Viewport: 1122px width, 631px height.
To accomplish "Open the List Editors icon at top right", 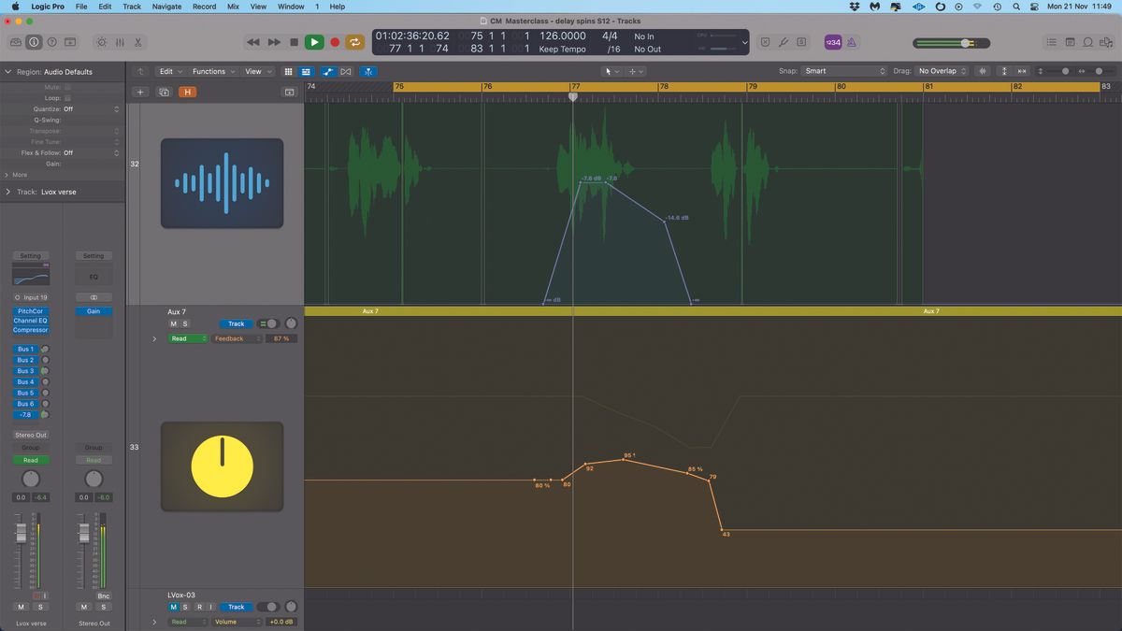I will 1052,42.
